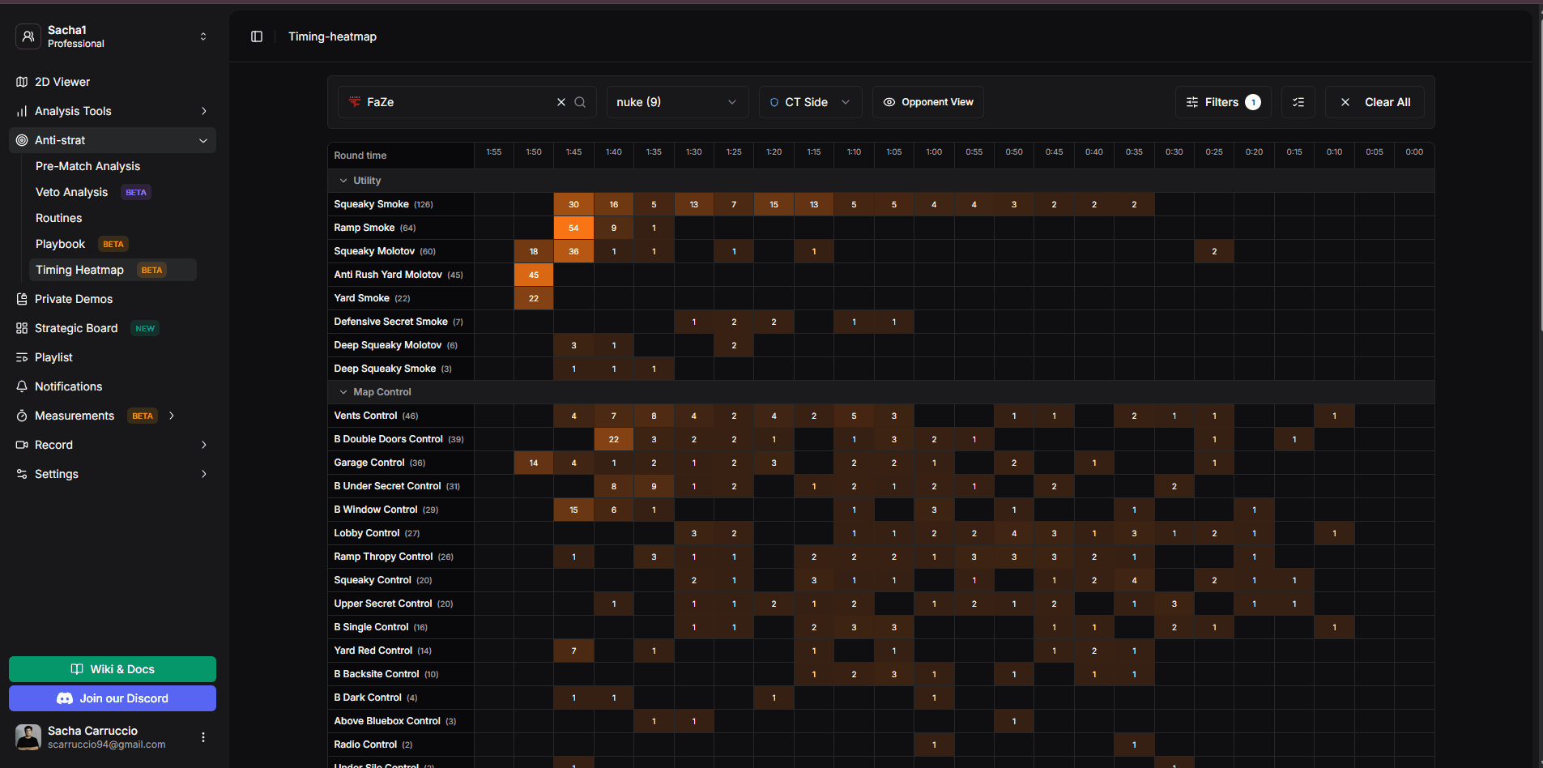Click the search magnifier in the team field
The height and width of the screenshot is (768, 1543).
coord(580,102)
